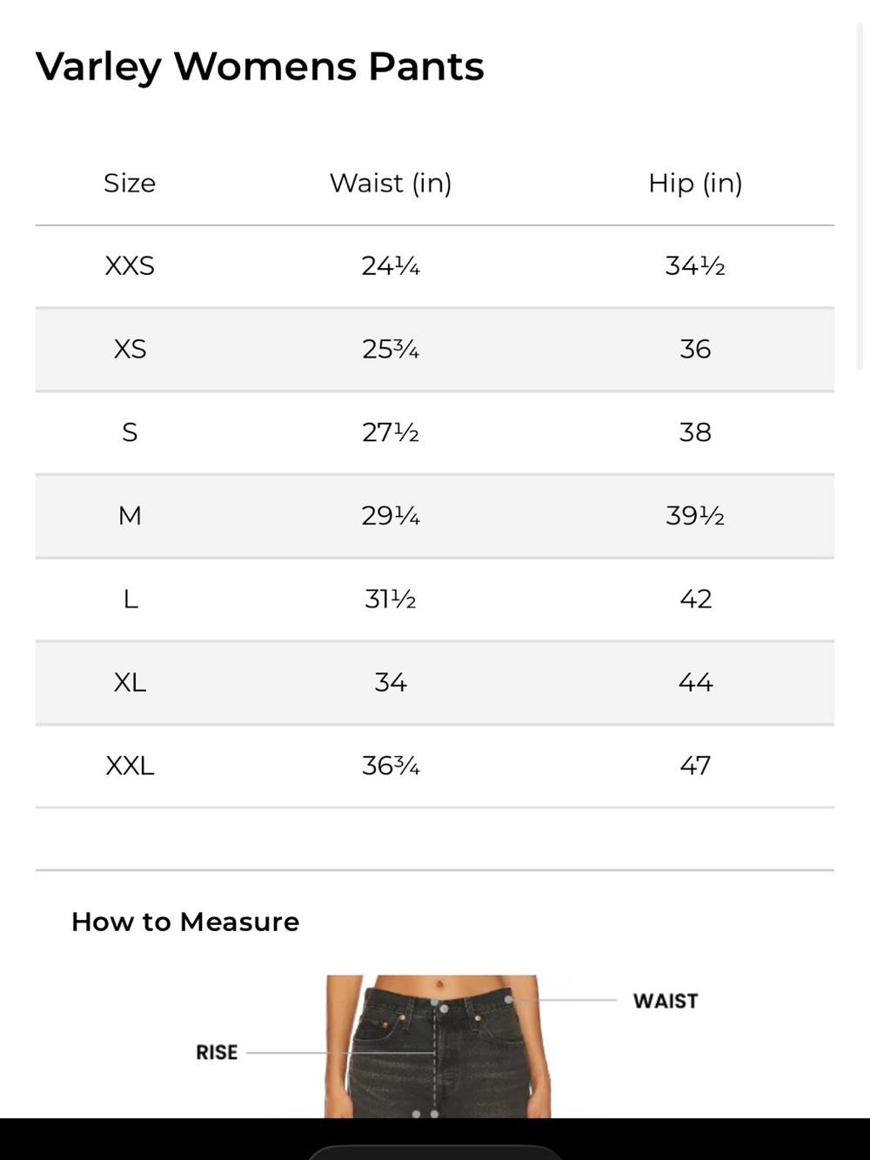Screen dimensions: 870x1160
Task: Select the Waist (in) column header
Action: 391,183
